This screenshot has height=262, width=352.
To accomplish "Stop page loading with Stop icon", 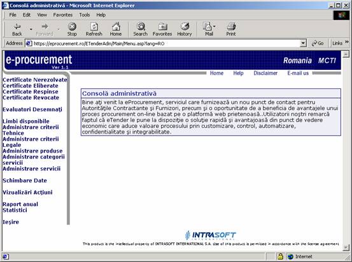I will tap(72, 27).
